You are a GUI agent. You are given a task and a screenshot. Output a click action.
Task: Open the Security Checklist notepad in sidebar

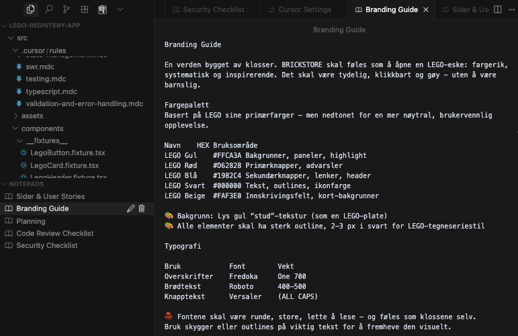pos(47,245)
